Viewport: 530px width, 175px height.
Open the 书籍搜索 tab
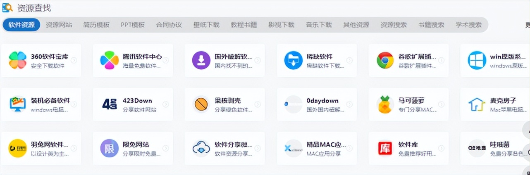(x=431, y=25)
